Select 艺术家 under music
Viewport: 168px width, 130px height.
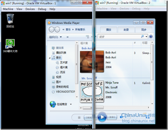[62, 62]
